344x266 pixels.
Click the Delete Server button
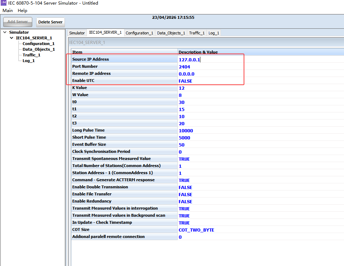click(x=50, y=22)
